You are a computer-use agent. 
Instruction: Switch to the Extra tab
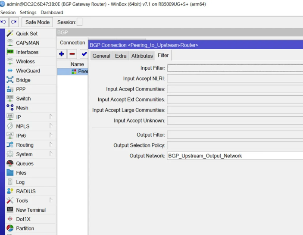(121, 56)
